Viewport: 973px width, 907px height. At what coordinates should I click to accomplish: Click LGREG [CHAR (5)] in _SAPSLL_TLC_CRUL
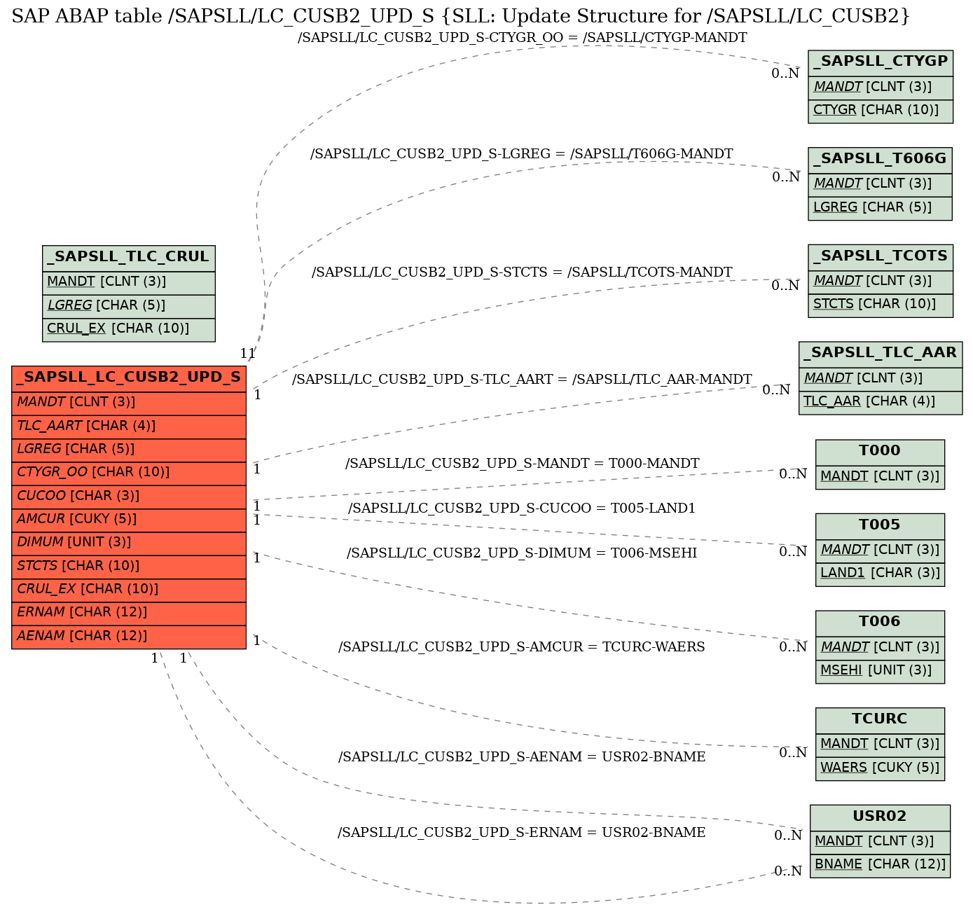click(129, 306)
